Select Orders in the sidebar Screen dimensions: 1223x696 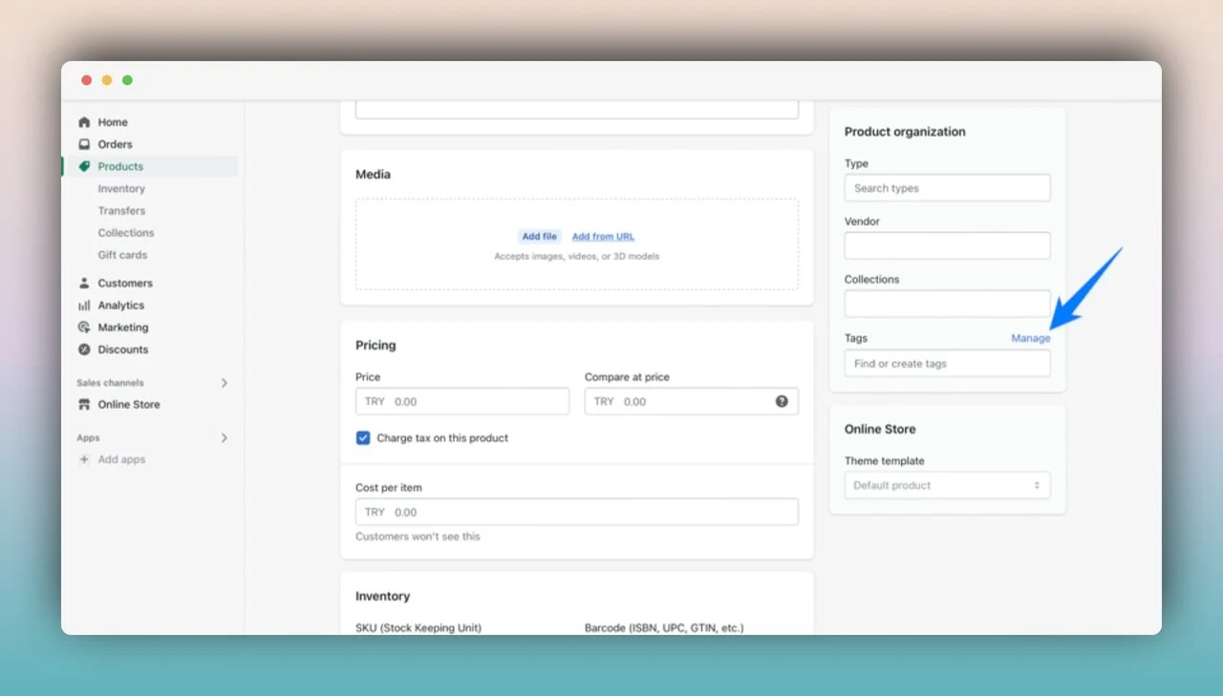[x=116, y=143]
